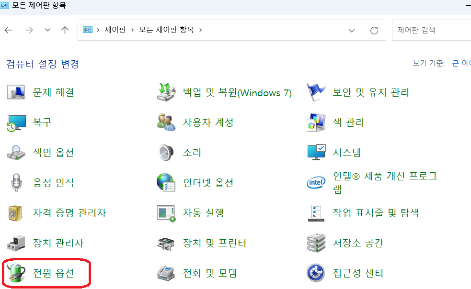Open the 색 관리 link
This screenshot has width=471, height=289.
[348, 122]
